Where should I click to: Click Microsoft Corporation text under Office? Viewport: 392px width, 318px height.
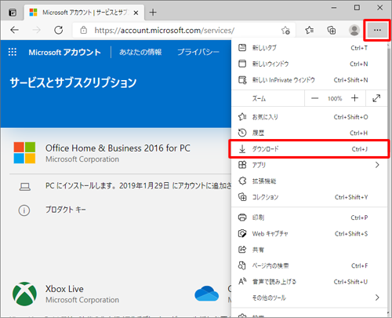(x=82, y=159)
